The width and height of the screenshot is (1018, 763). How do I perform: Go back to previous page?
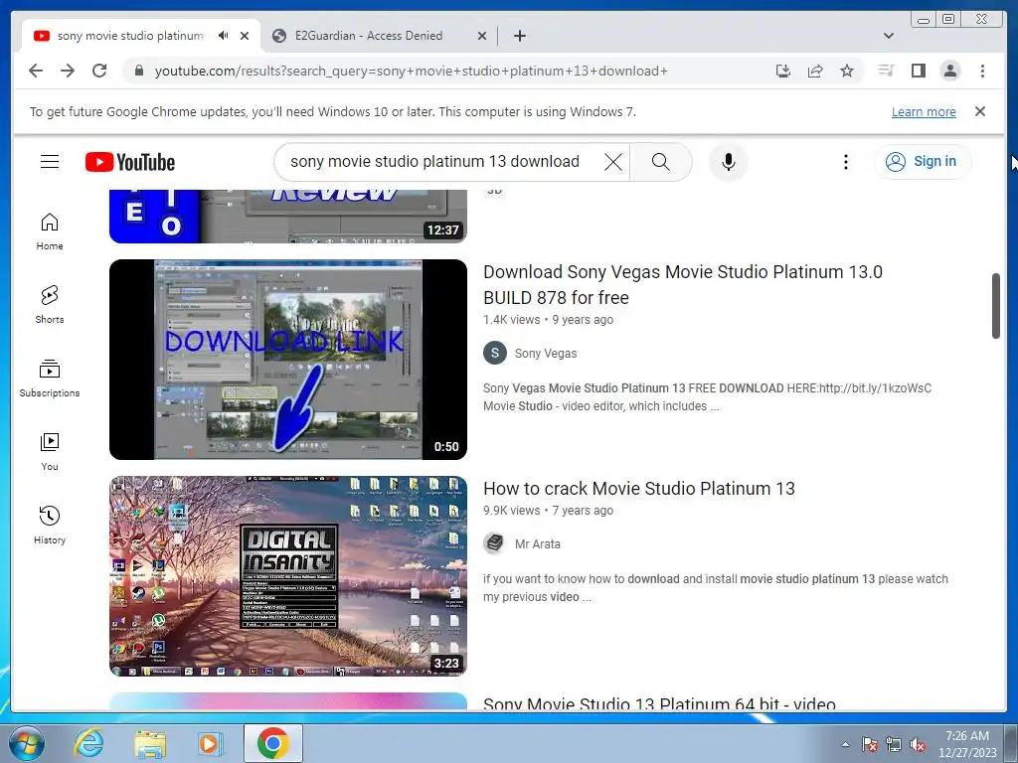point(36,71)
